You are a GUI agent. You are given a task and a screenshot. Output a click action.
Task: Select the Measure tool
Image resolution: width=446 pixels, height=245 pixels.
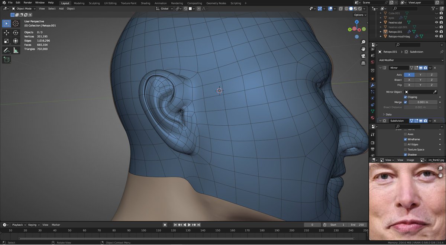16,50
